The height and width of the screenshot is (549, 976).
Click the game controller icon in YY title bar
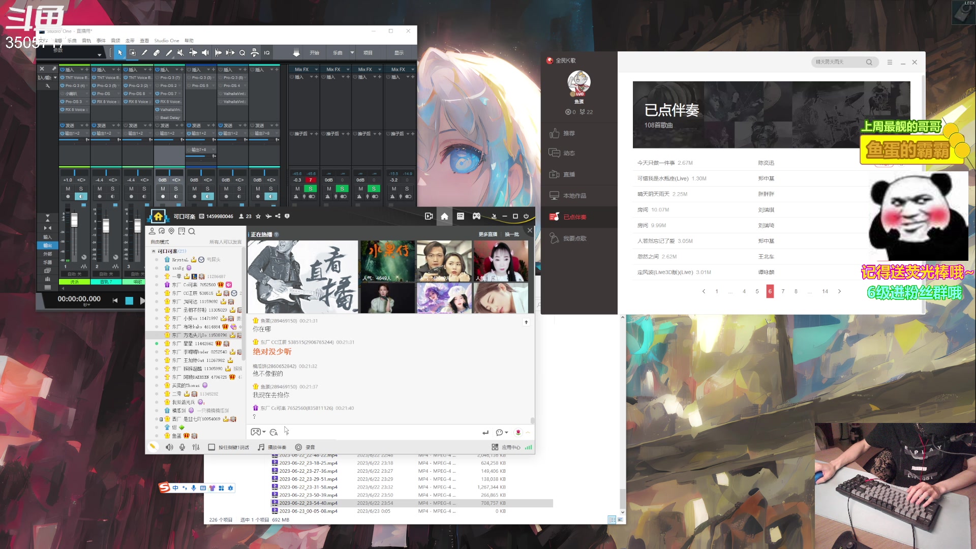tap(476, 217)
